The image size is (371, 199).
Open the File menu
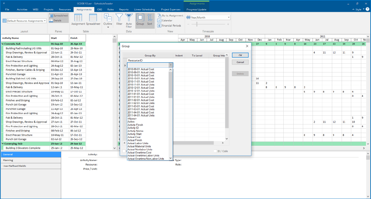pos(7,9)
